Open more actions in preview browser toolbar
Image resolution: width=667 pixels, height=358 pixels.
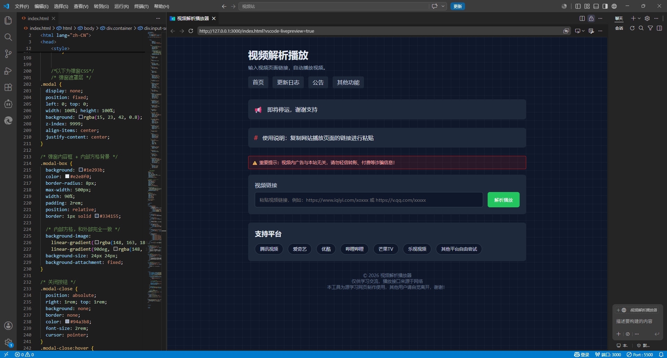[600, 31]
